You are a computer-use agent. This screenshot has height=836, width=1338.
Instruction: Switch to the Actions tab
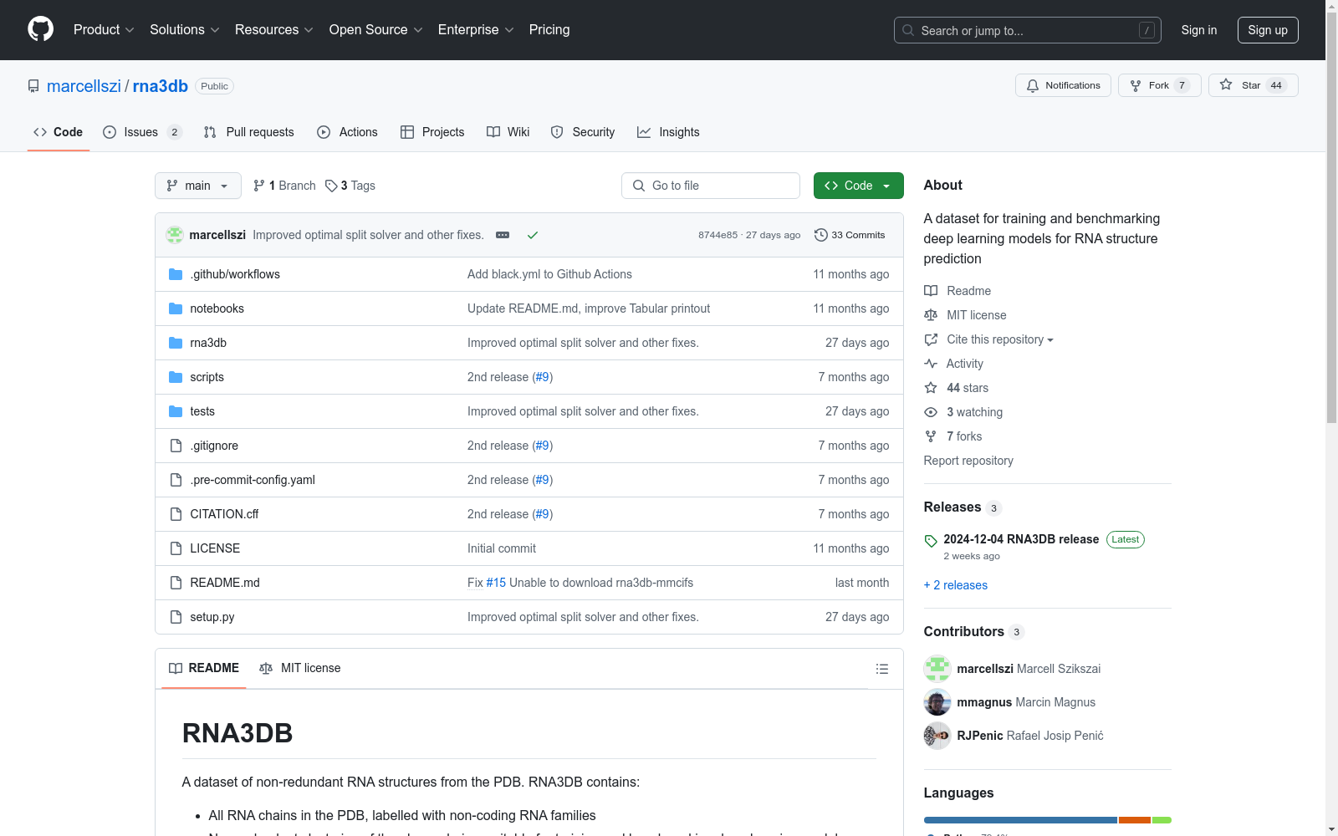point(347,132)
